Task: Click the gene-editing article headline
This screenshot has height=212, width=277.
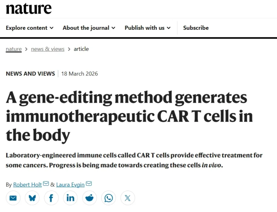Action: (127, 117)
